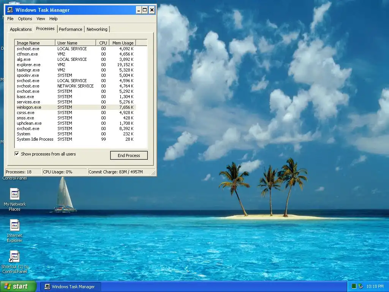This screenshot has height=292, width=389.
Task: Sort by Mem Usage column header
Action: (x=123, y=43)
